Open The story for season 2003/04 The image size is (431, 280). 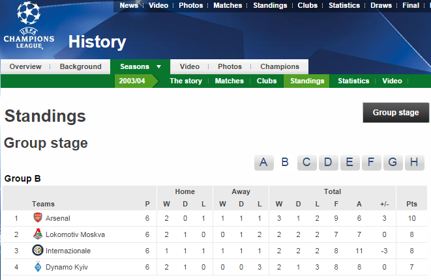tap(186, 81)
